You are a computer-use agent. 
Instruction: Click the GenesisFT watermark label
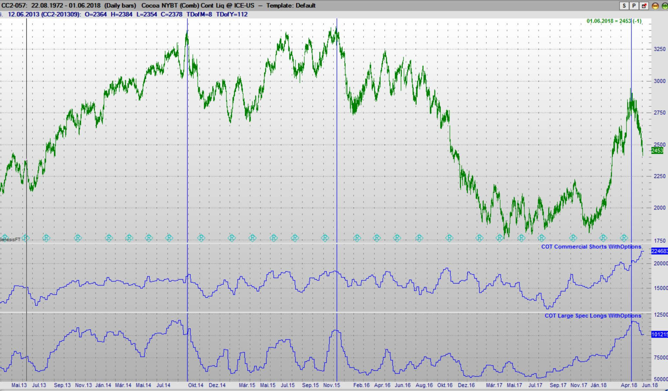[10, 239]
